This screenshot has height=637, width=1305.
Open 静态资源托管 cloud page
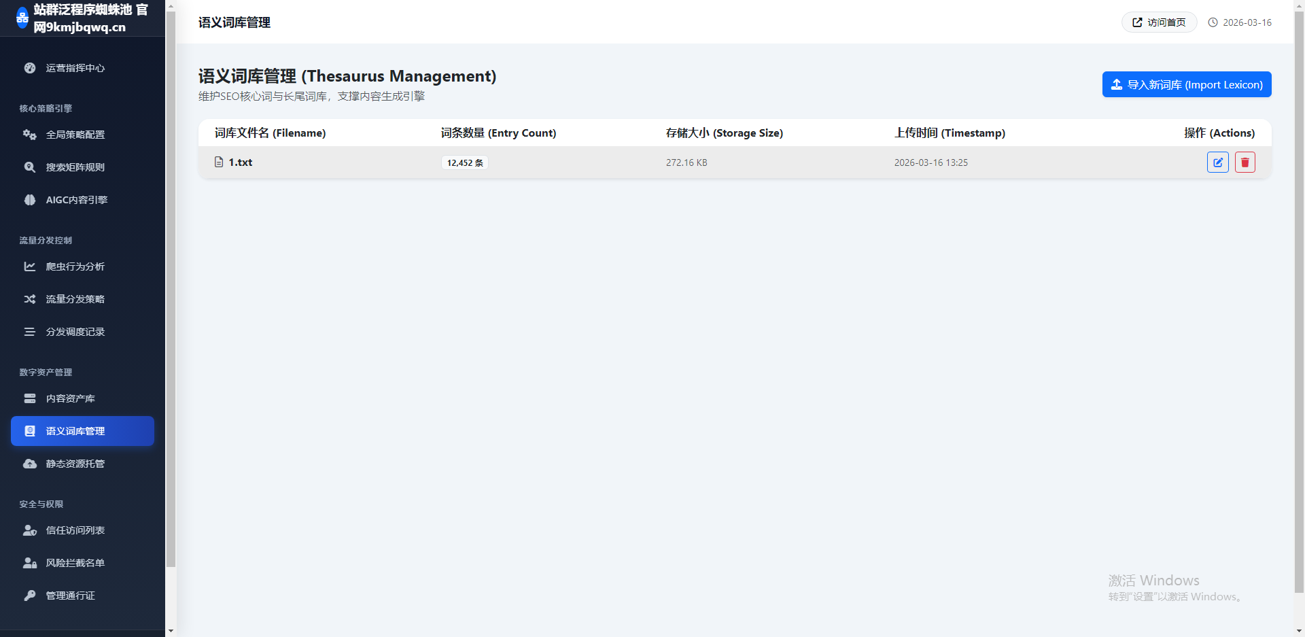[75, 464]
